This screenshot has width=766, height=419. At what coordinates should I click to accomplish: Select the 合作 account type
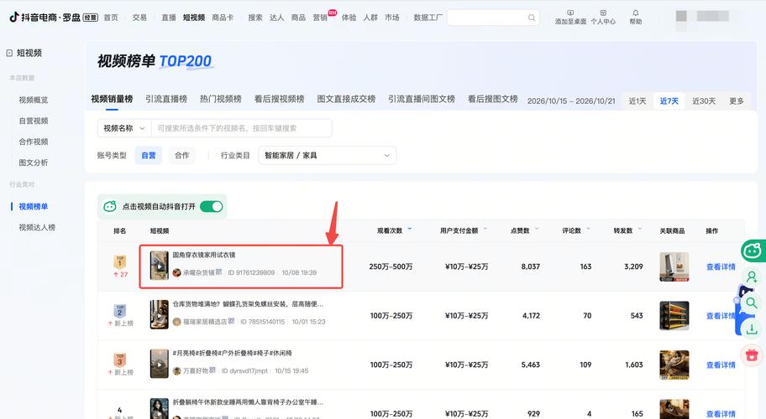click(181, 155)
